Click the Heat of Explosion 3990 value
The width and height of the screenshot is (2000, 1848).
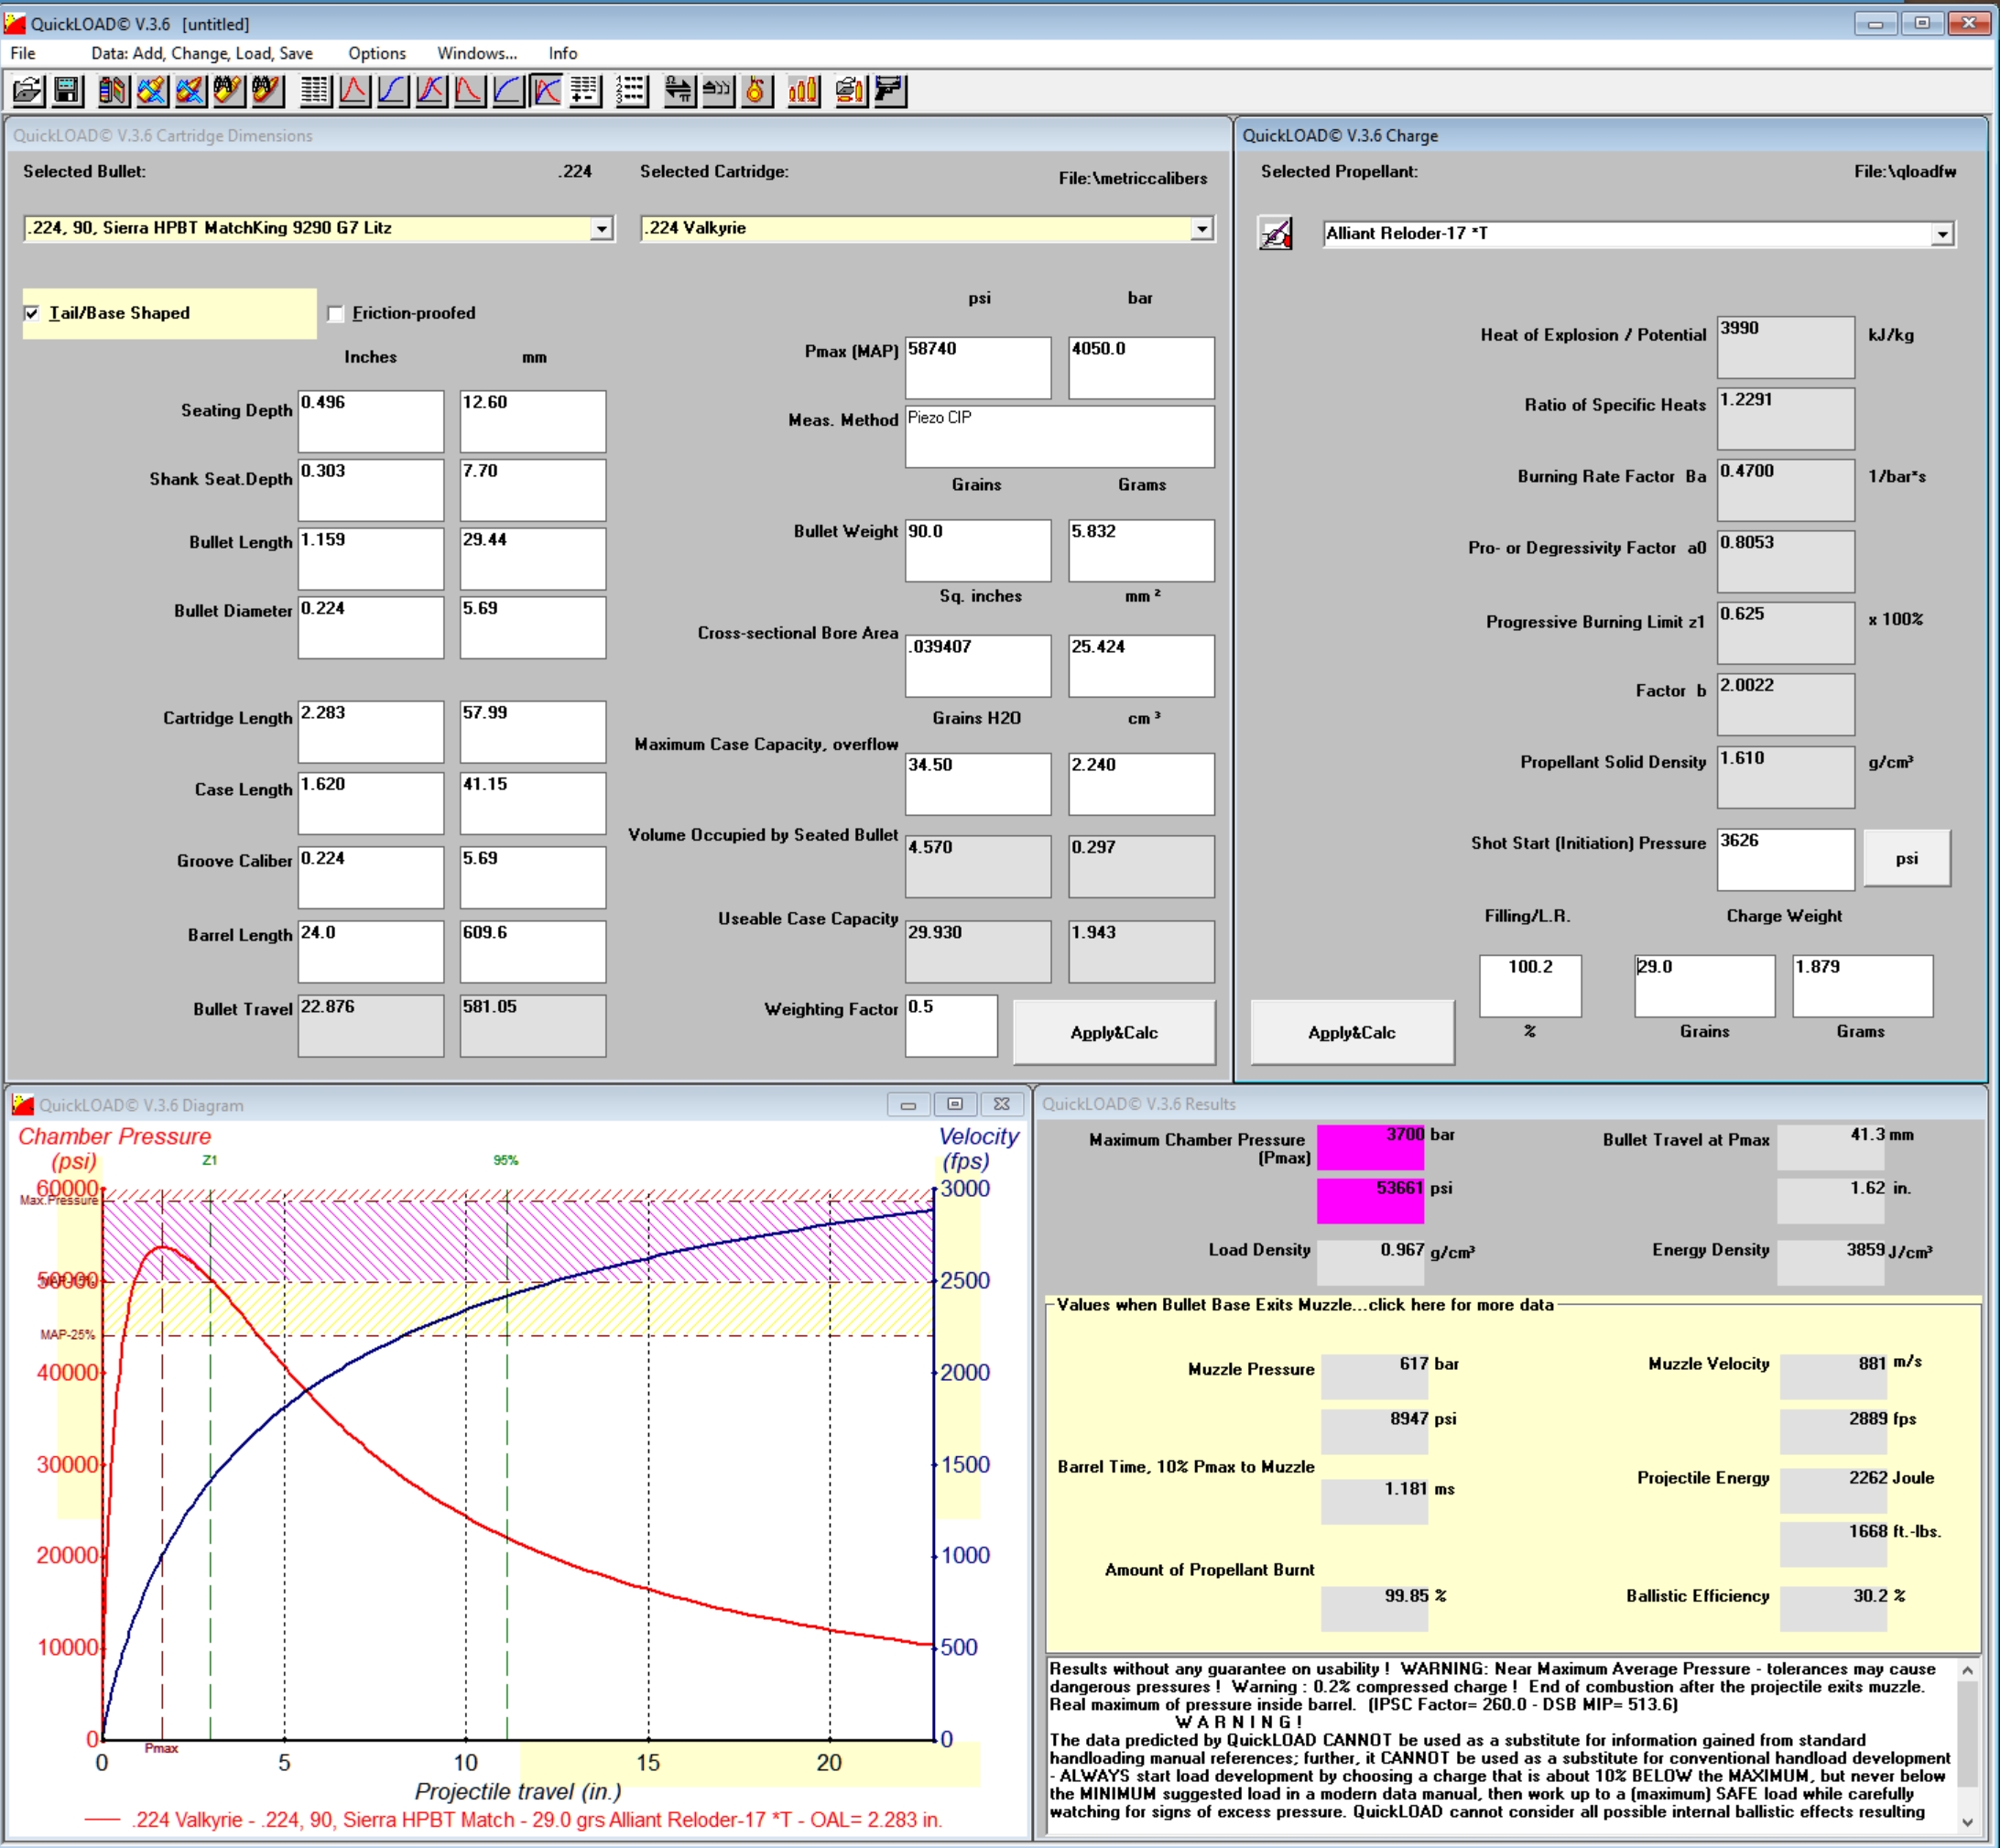(x=1785, y=347)
